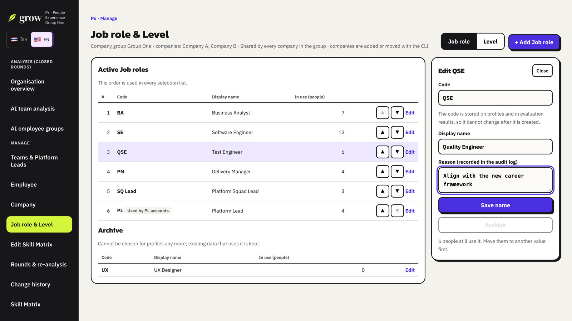Click Add Job role button
Image resolution: width=572 pixels, height=321 pixels.
tap(534, 42)
